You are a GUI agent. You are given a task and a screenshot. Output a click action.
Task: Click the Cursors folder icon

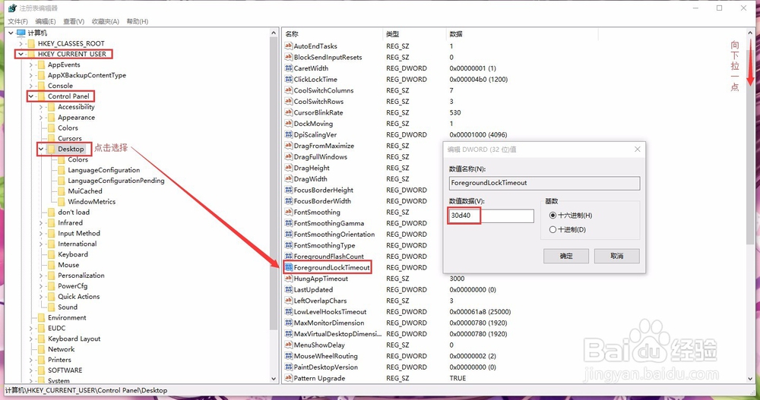coord(51,138)
